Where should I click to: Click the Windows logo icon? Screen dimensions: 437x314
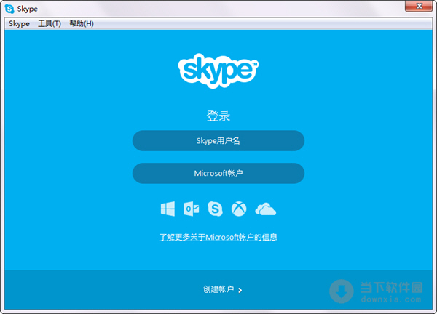tap(168, 209)
